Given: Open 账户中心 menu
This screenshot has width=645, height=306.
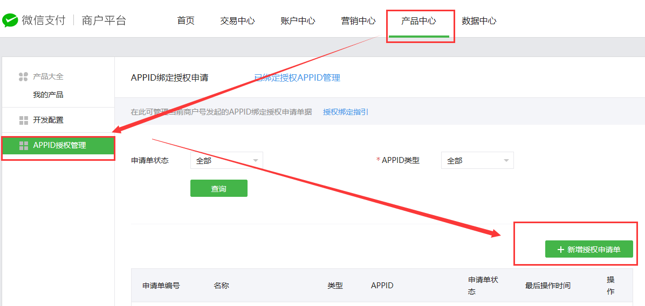Looking at the screenshot, I should pyautogui.click(x=298, y=21).
